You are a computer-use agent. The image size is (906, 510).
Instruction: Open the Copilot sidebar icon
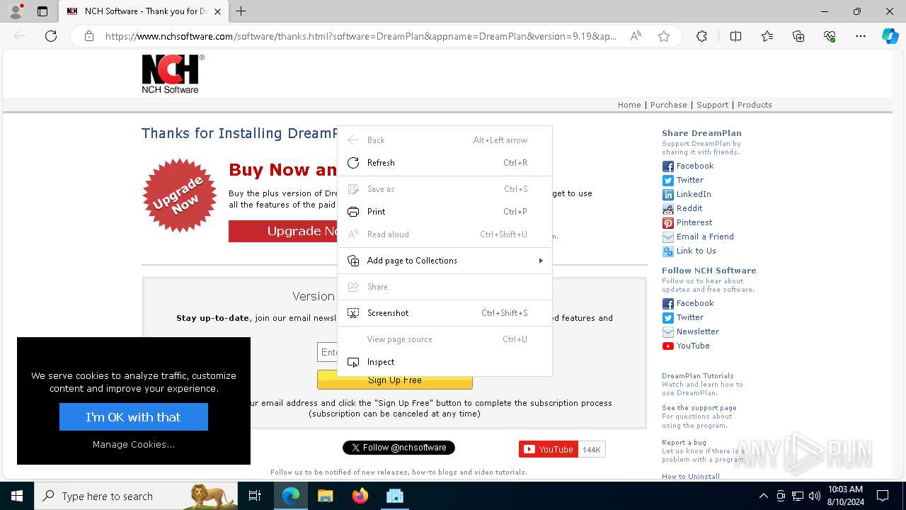[x=890, y=36]
